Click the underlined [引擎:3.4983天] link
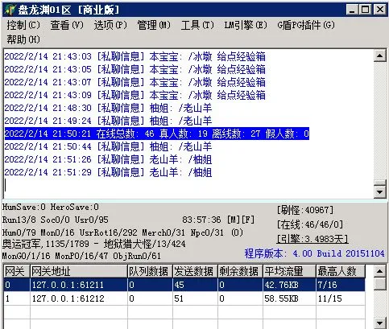389x329 pixels. coord(312,239)
